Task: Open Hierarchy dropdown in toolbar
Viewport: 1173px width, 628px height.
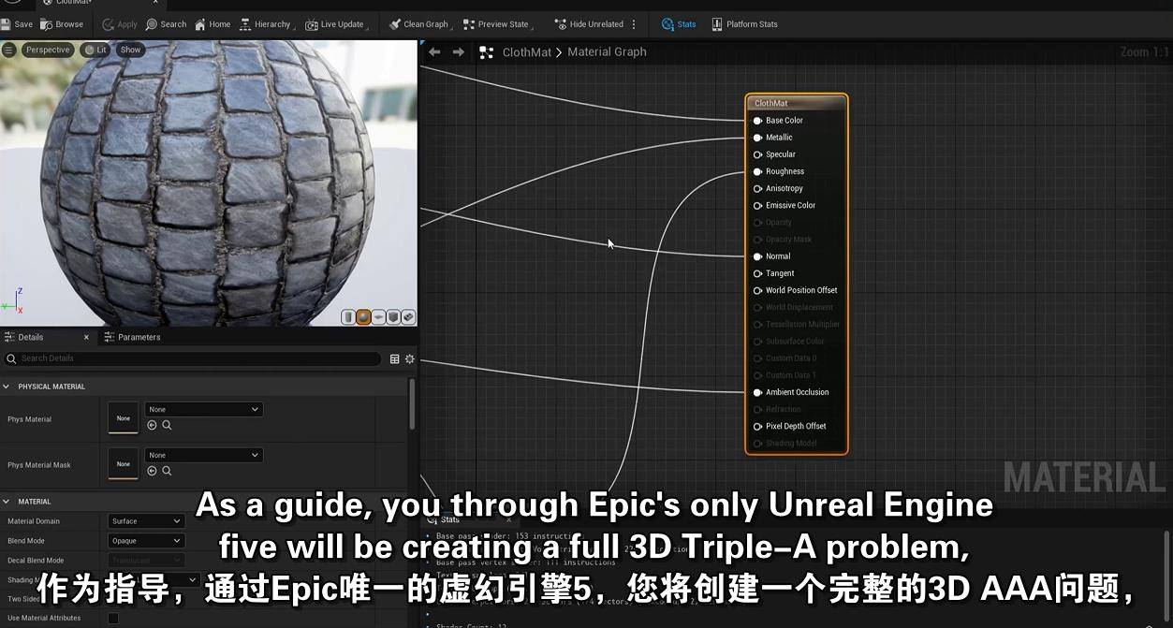Action: click(x=267, y=24)
